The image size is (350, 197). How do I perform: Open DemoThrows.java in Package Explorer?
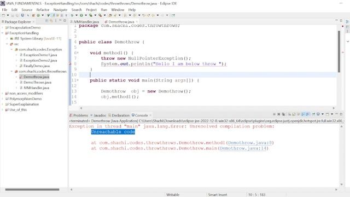tap(37, 83)
